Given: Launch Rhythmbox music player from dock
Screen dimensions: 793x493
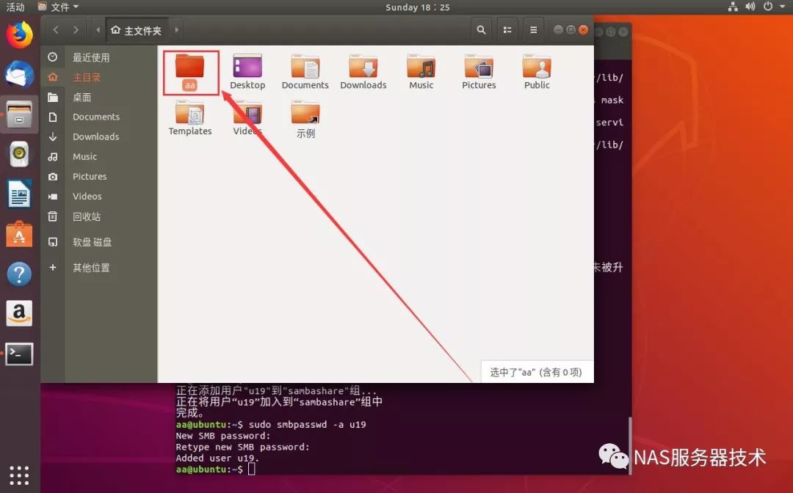Looking at the screenshot, I should (x=19, y=154).
